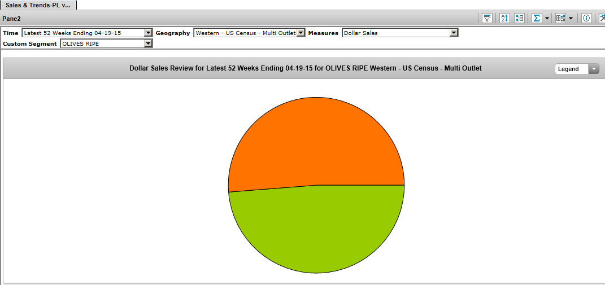Click the asterisk list icon in toolbar
The width and height of the screenshot is (605, 285).
pyautogui.click(x=519, y=18)
